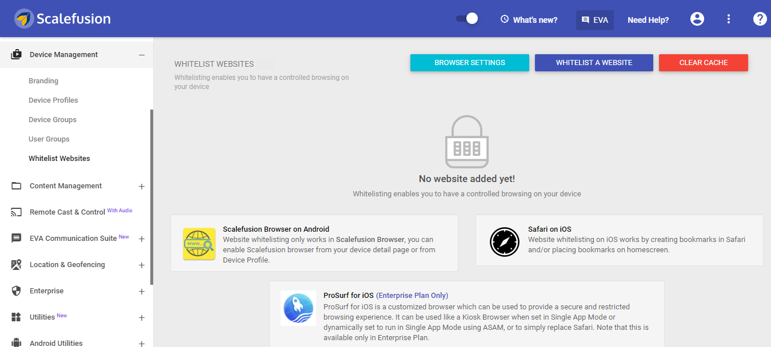Screen dimensions: 771x347
Task: Click Content Management label
Action: 66,186
